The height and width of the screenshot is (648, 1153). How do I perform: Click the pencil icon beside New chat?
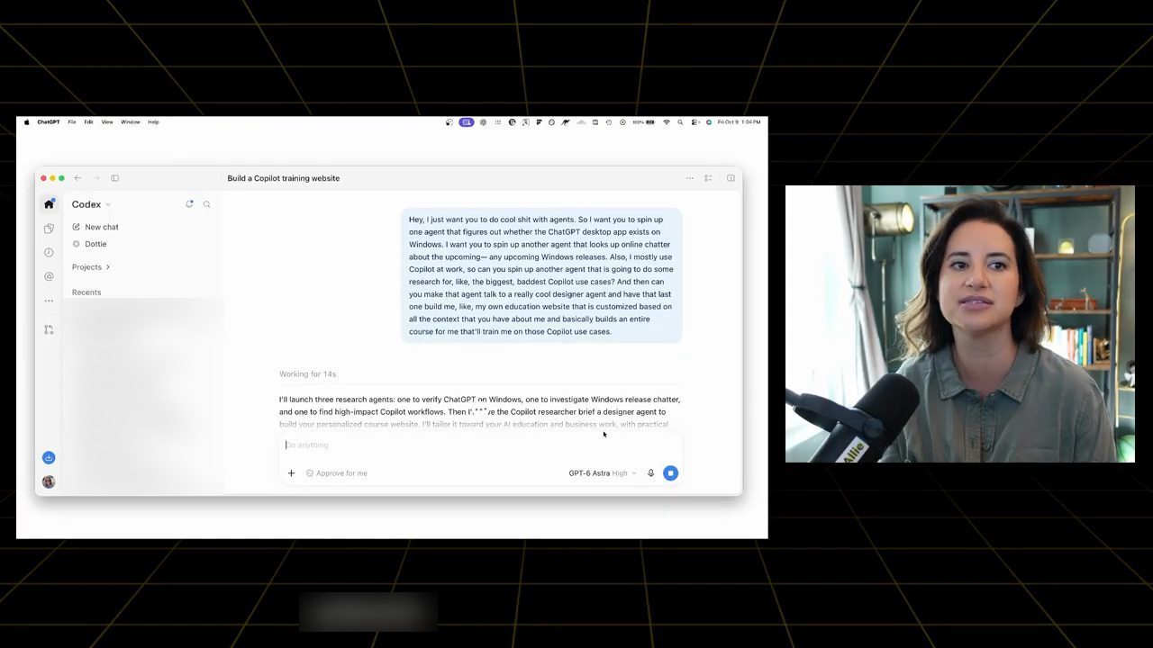[77, 227]
